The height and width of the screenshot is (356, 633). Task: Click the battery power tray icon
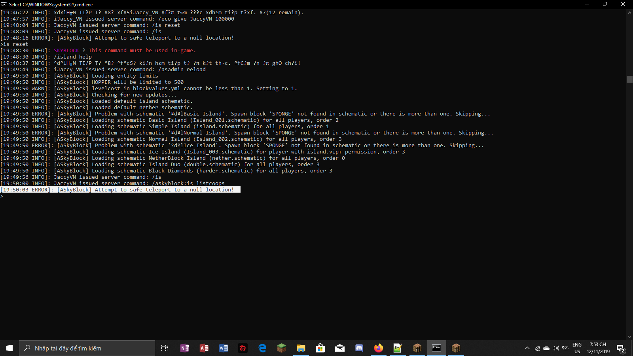[x=565, y=348]
